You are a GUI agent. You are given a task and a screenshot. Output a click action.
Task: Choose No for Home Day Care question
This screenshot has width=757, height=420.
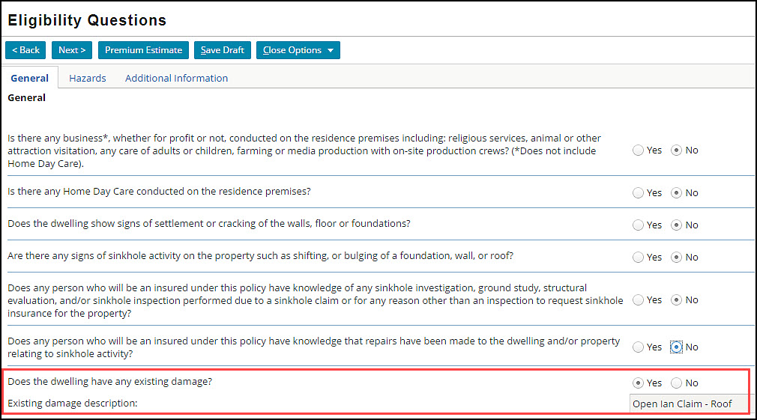click(x=676, y=193)
